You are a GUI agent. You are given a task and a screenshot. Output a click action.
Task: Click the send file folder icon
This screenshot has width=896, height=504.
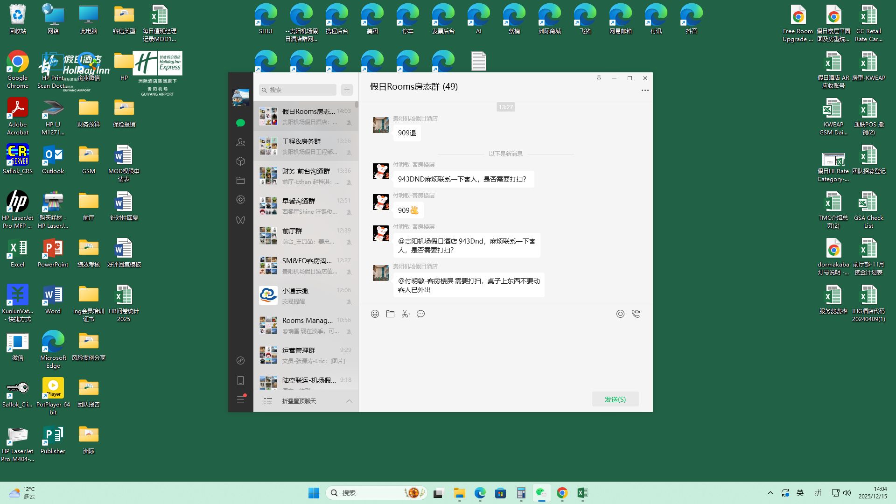tap(390, 314)
